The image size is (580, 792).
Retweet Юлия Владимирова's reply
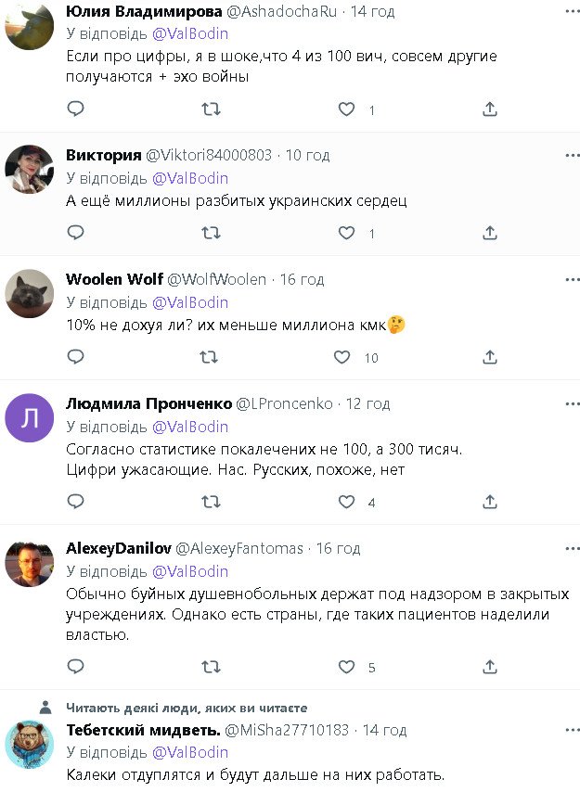pos(211,109)
